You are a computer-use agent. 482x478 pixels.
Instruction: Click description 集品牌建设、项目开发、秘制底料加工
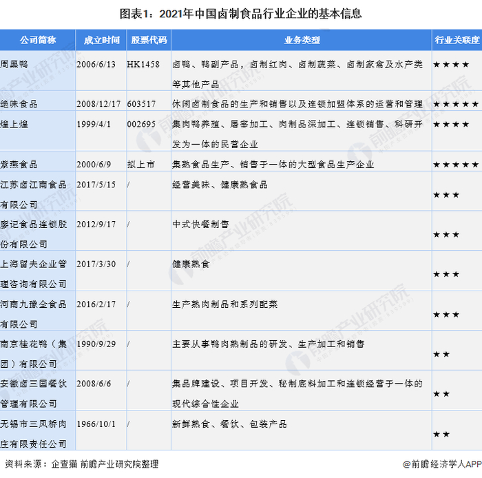(297, 393)
